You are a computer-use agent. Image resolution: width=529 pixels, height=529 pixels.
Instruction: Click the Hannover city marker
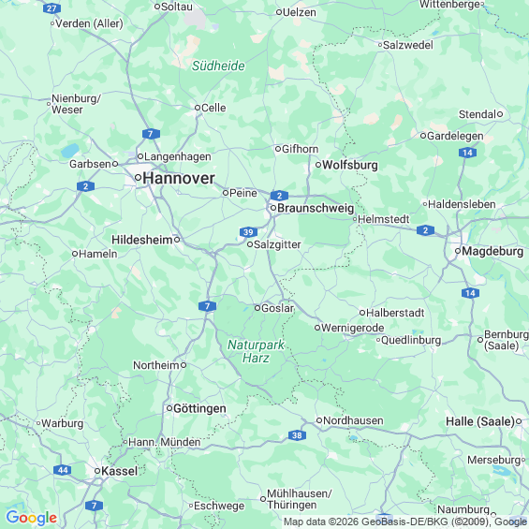[x=138, y=178]
